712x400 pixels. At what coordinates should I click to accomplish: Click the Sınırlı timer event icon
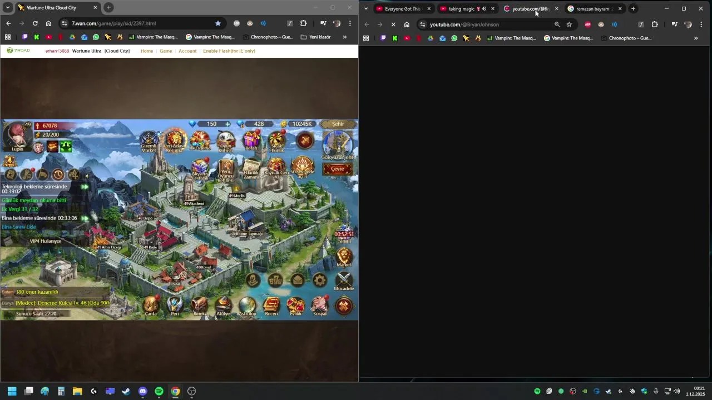click(x=344, y=233)
